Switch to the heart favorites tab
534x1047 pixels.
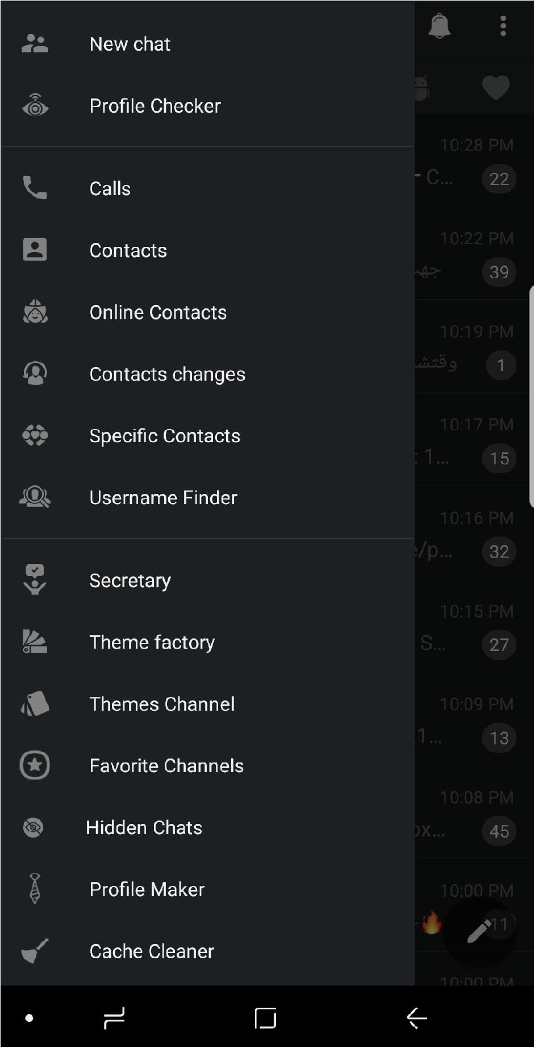(x=496, y=88)
